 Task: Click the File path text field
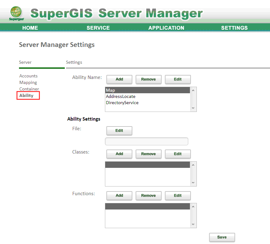(146, 141)
